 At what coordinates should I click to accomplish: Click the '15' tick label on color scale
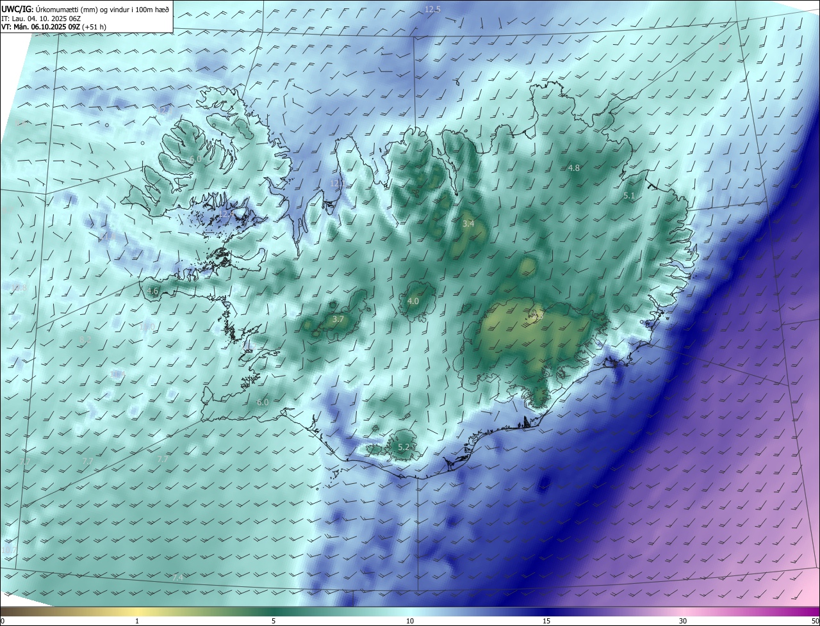pos(546,621)
